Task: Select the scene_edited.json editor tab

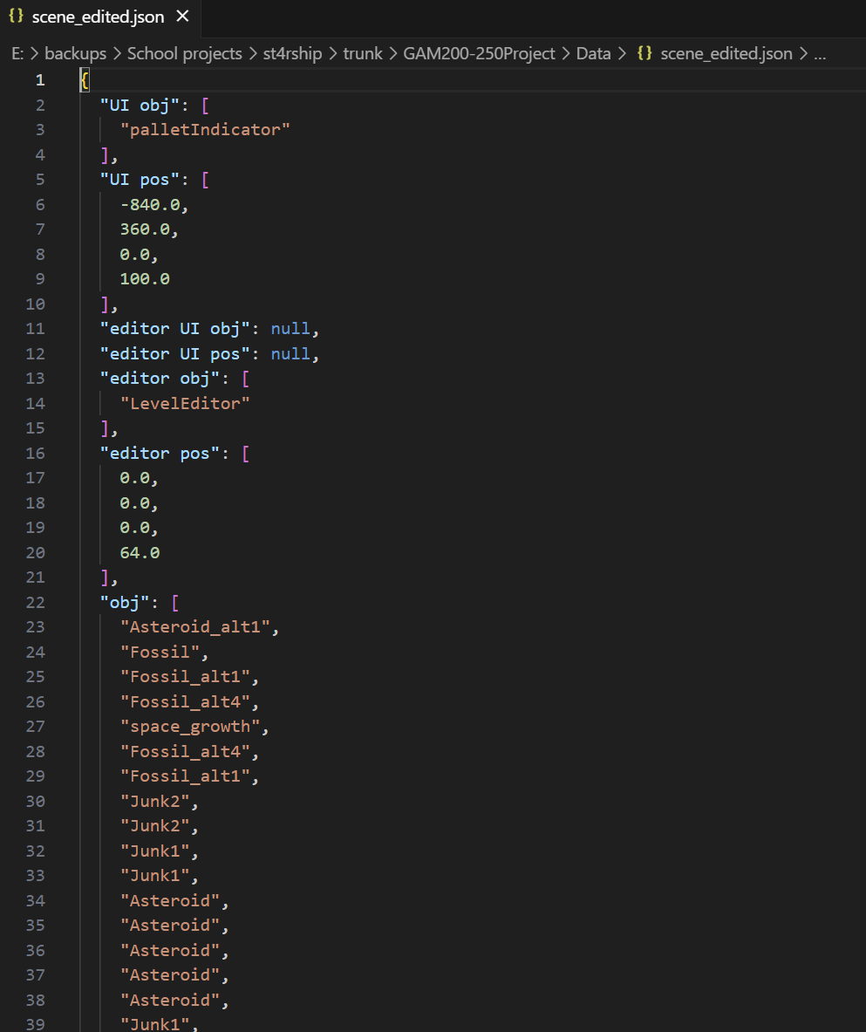Action: click(98, 17)
